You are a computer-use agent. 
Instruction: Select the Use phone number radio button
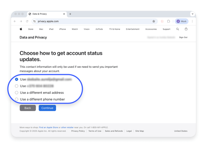tap(17, 86)
